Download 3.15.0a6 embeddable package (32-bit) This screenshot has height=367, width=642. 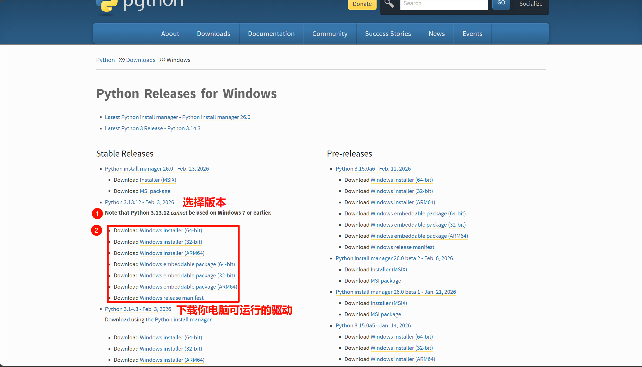pos(418,225)
